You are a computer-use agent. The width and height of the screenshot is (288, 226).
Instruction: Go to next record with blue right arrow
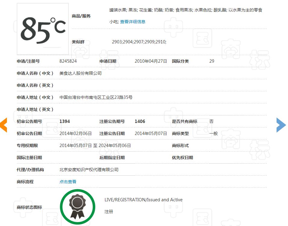[x=281, y=125]
